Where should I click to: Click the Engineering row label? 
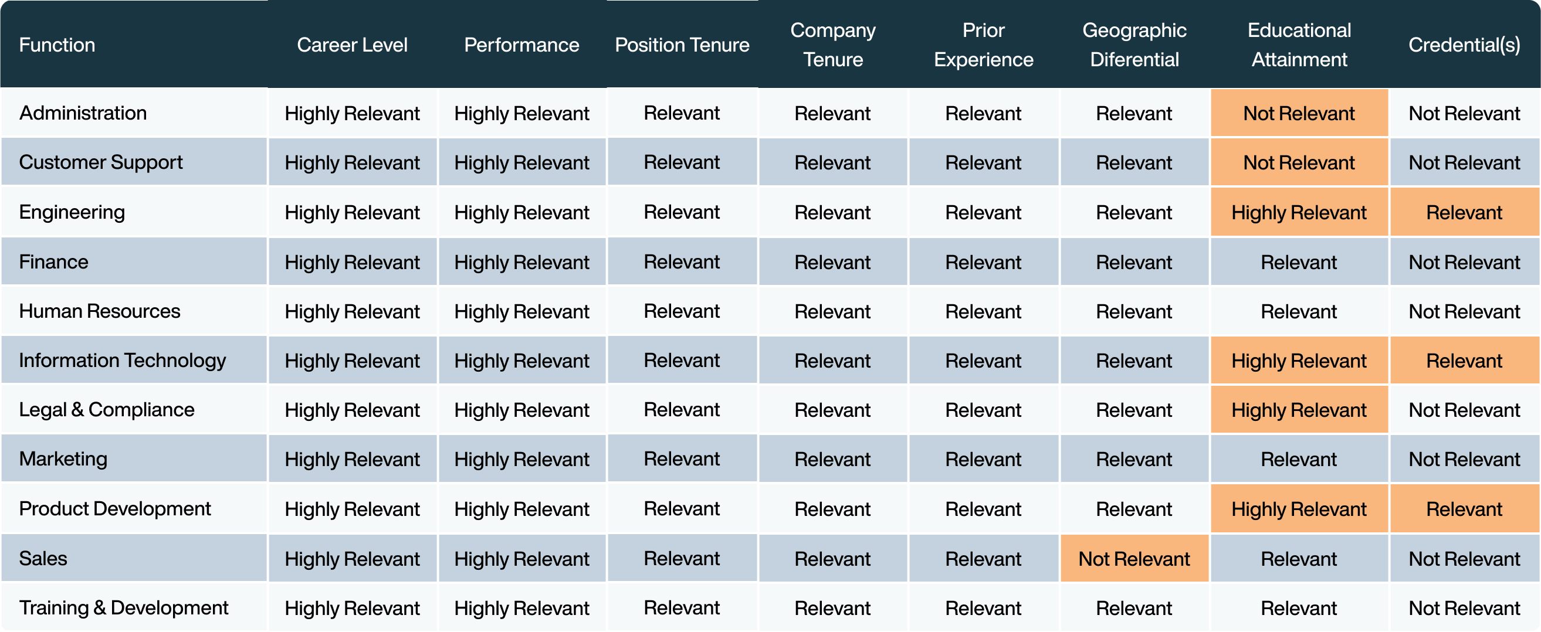pos(72,212)
